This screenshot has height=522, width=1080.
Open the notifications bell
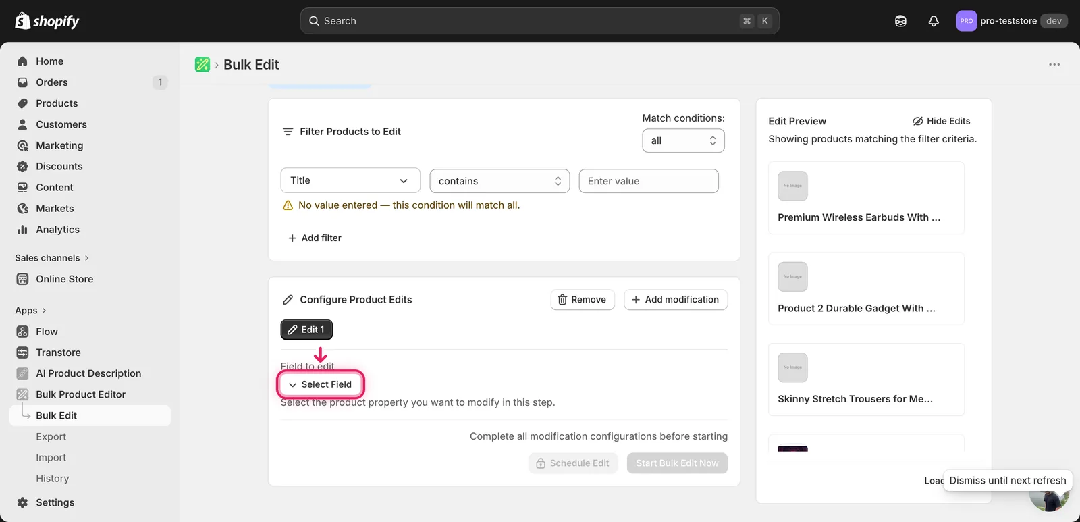click(x=934, y=21)
